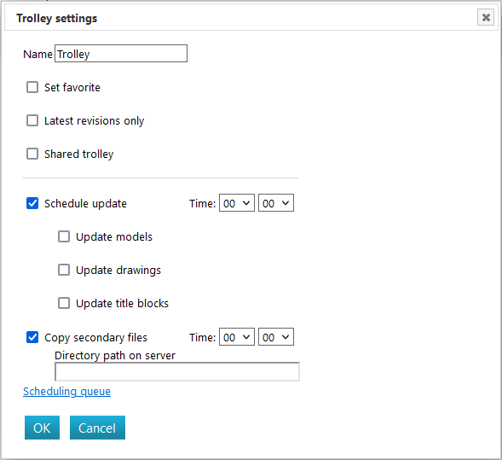The image size is (502, 460).
Task: Open the Scheduling queue link
Action: [67, 392]
